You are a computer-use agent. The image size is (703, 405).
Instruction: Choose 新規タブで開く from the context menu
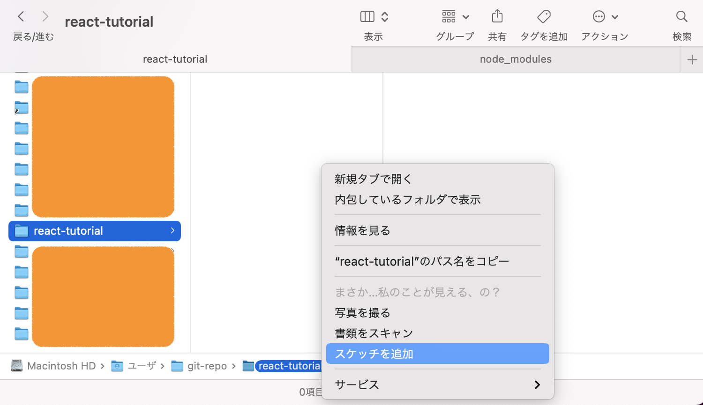[x=373, y=179]
